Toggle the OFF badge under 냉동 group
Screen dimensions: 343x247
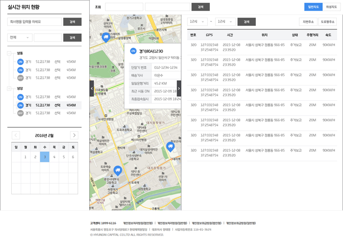tap(20, 77)
